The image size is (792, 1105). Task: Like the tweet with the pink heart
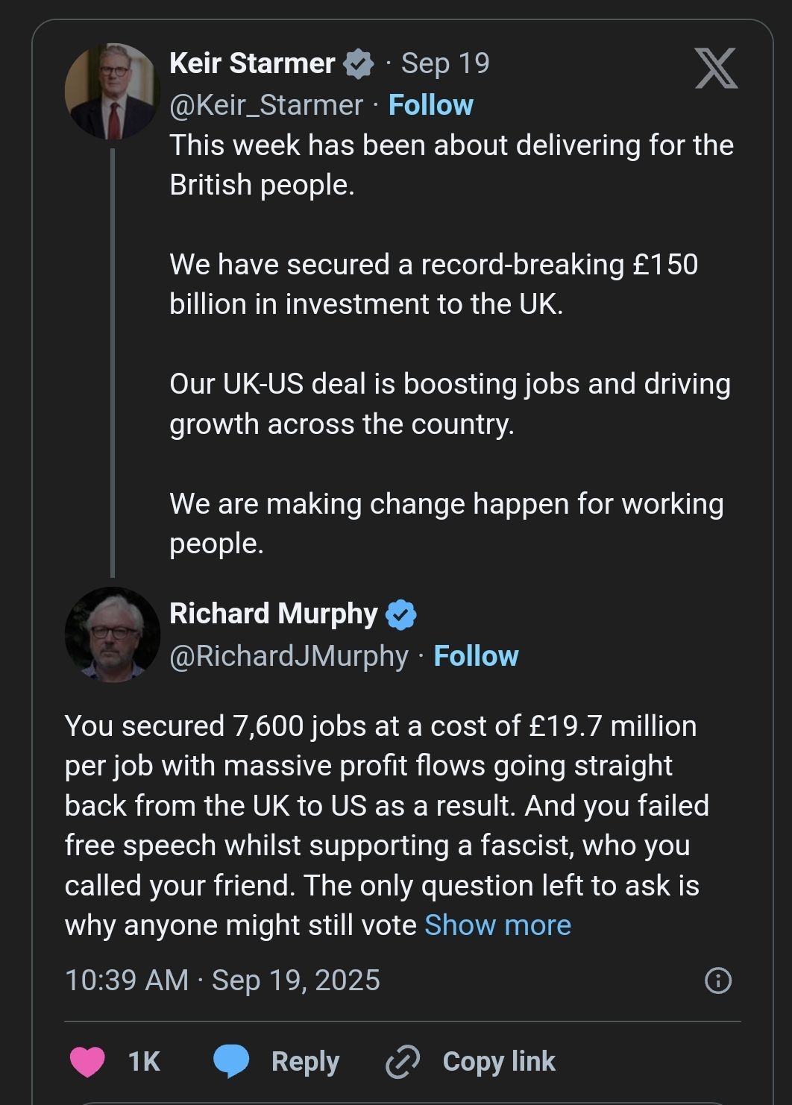tap(87, 1061)
